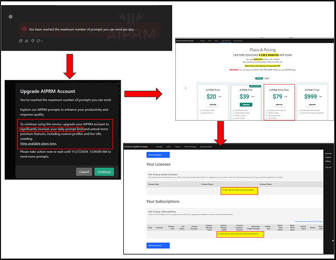This screenshot has height=260, width=336.
Task: Click the thumbs up icon
Action: click(25, 41)
